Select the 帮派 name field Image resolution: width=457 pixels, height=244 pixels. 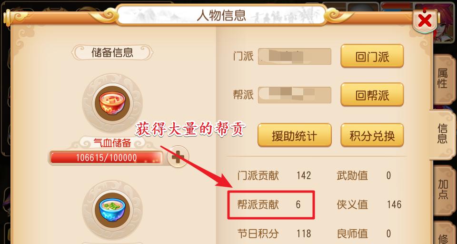(294, 95)
